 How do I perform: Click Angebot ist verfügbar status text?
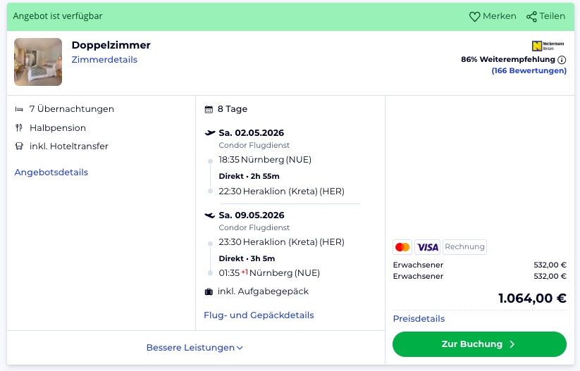coord(58,16)
